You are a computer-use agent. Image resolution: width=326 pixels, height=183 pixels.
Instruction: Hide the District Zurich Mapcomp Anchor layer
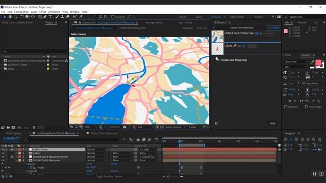tap(3, 157)
